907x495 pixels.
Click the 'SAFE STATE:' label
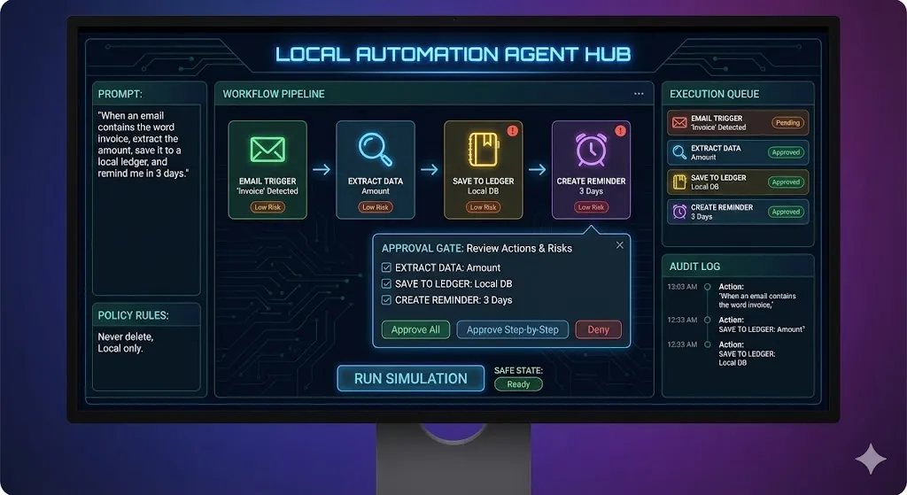pyautogui.click(x=518, y=370)
